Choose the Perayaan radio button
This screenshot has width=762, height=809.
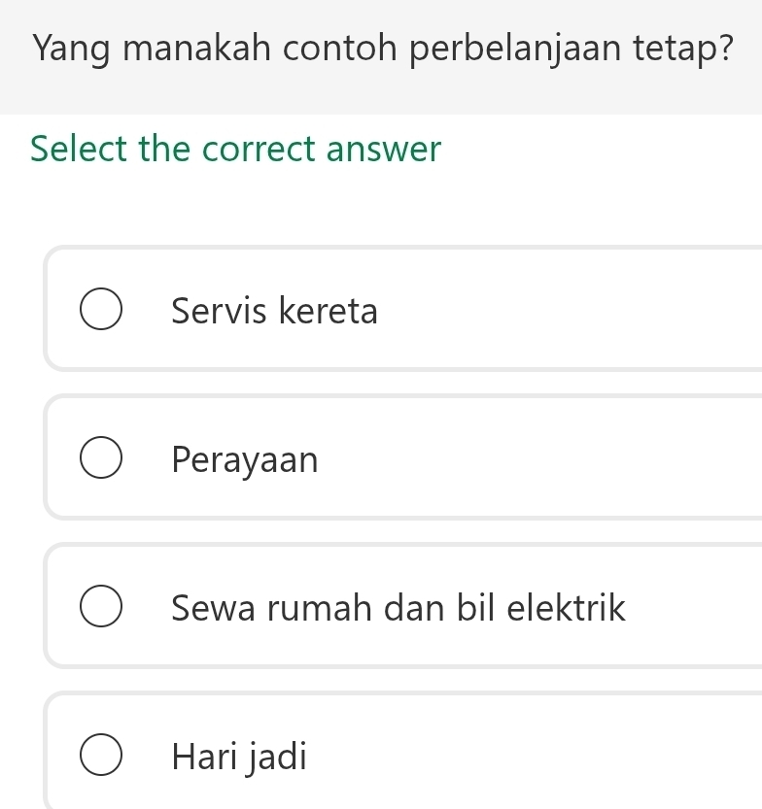[100, 459]
